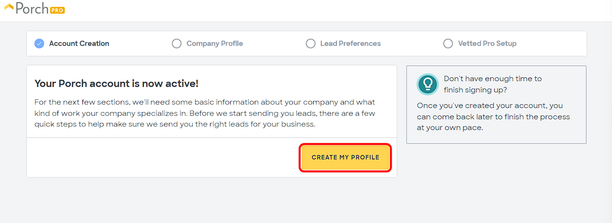Click the blue Account Creation checkmark
This screenshot has height=223, width=612.
click(39, 44)
